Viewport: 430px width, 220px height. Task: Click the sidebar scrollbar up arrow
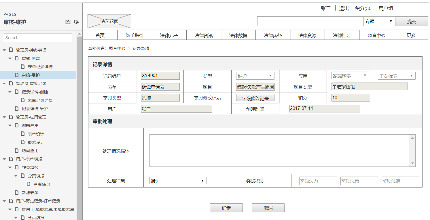[x=79, y=34]
